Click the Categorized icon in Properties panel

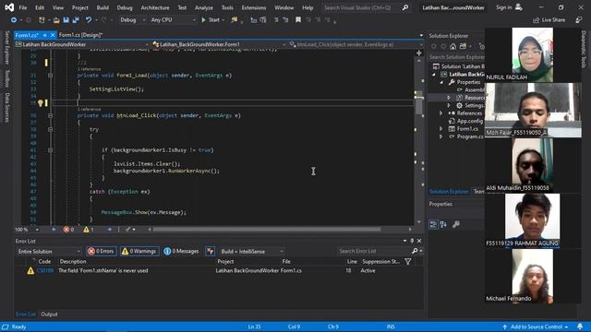pyautogui.click(x=433, y=225)
